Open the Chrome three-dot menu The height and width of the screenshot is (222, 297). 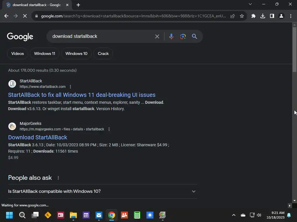291,16
